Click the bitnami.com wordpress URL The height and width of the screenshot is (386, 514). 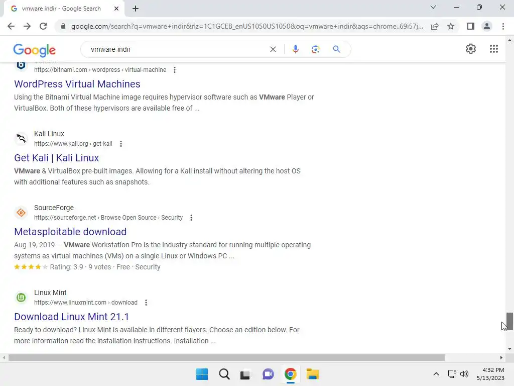coord(100,70)
